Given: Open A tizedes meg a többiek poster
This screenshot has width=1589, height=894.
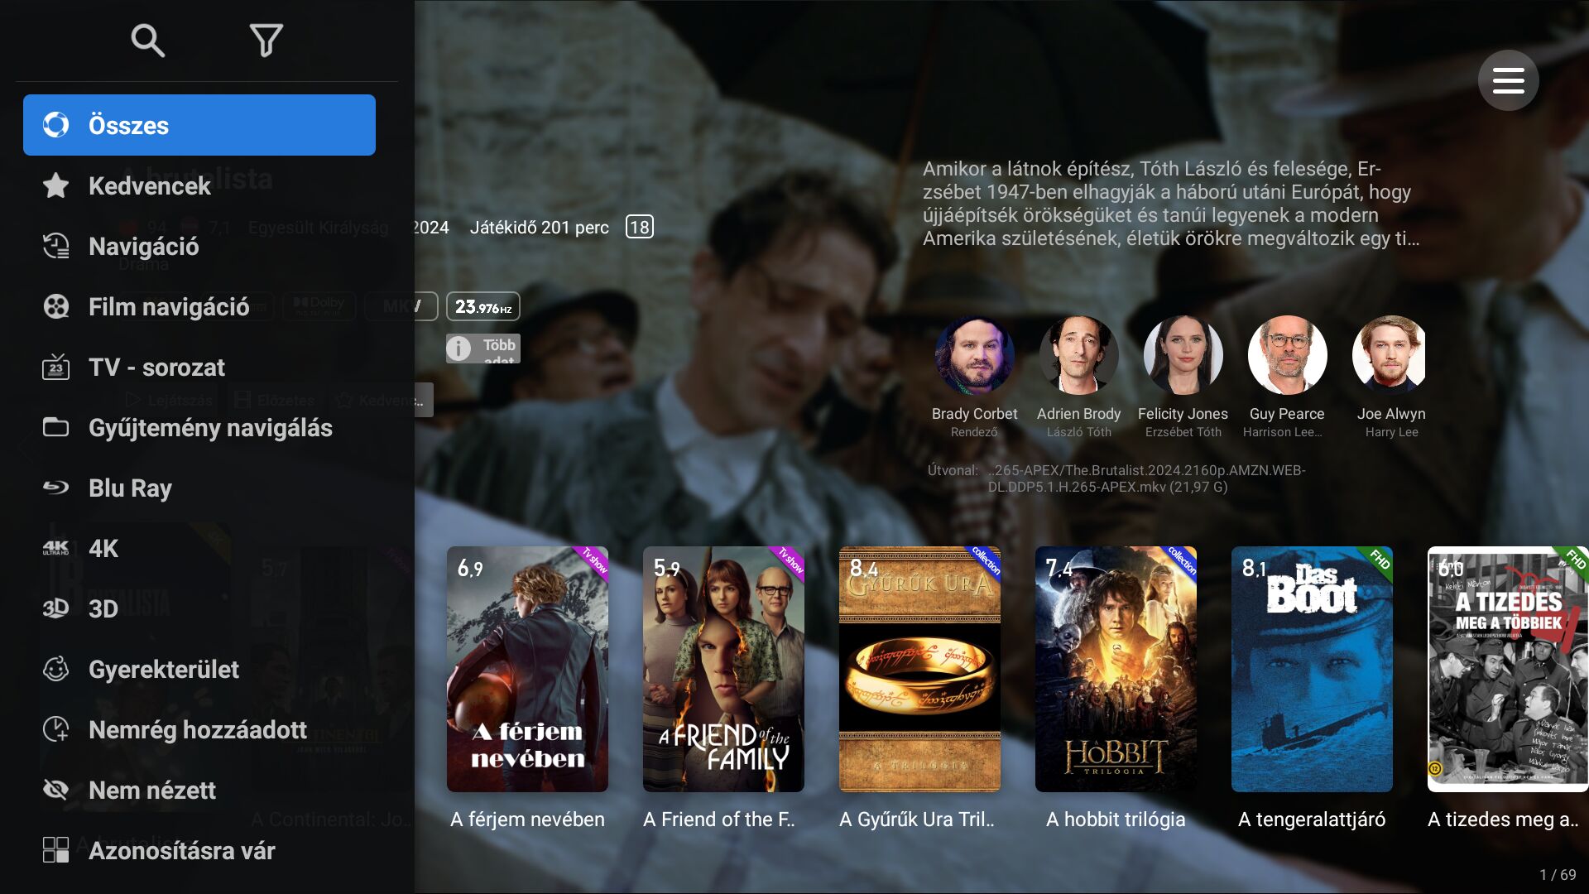Looking at the screenshot, I should click(1508, 669).
